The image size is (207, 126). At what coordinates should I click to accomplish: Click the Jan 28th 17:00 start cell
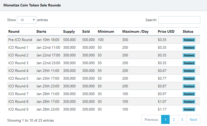[x=48, y=102]
